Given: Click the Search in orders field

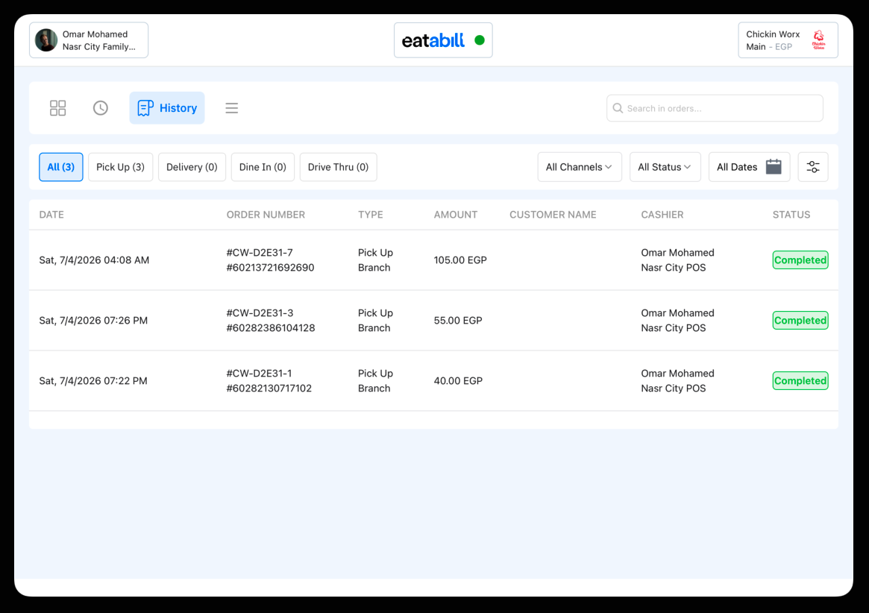Looking at the screenshot, I should [x=715, y=108].
